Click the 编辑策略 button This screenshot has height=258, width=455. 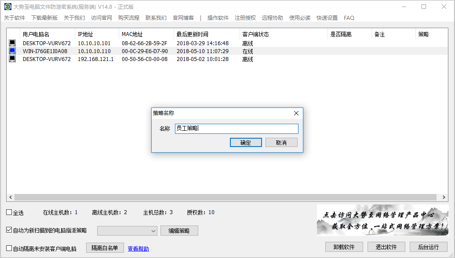click(179, 231)
